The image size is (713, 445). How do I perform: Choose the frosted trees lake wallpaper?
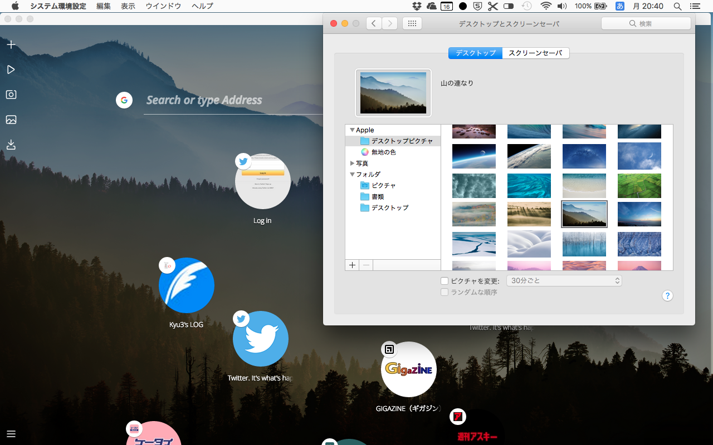(584, 244)
